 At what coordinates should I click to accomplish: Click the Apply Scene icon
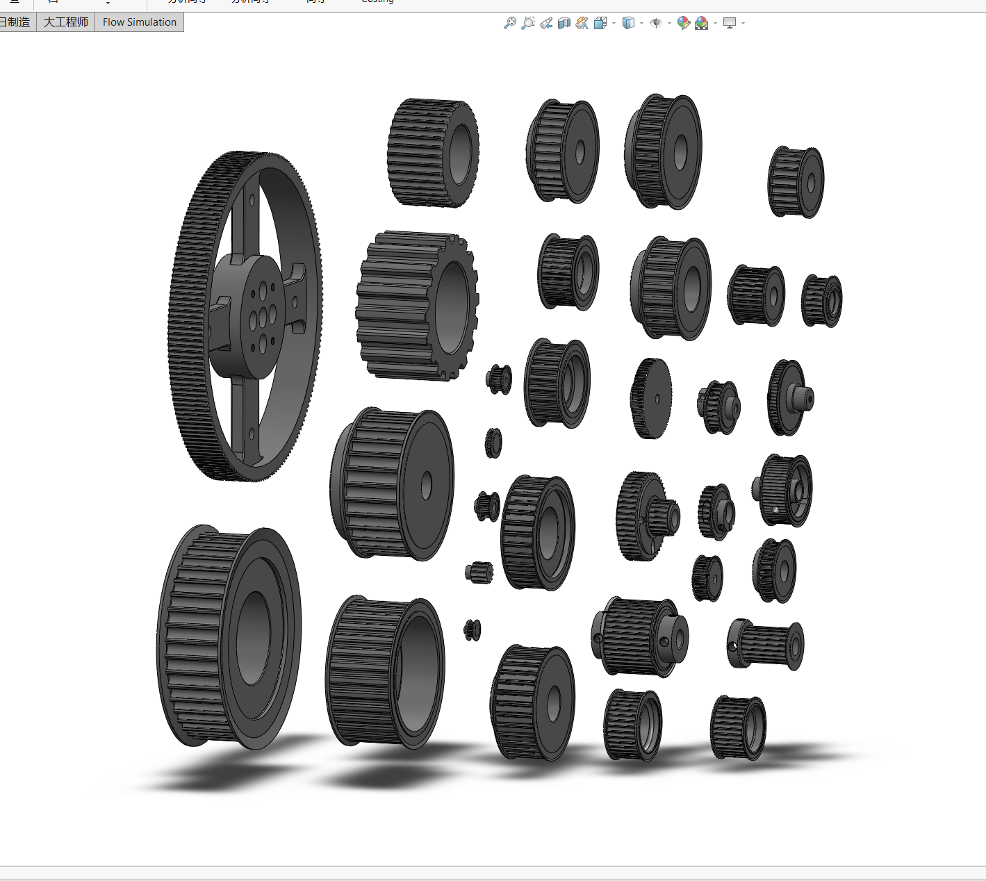pos(702,23)
